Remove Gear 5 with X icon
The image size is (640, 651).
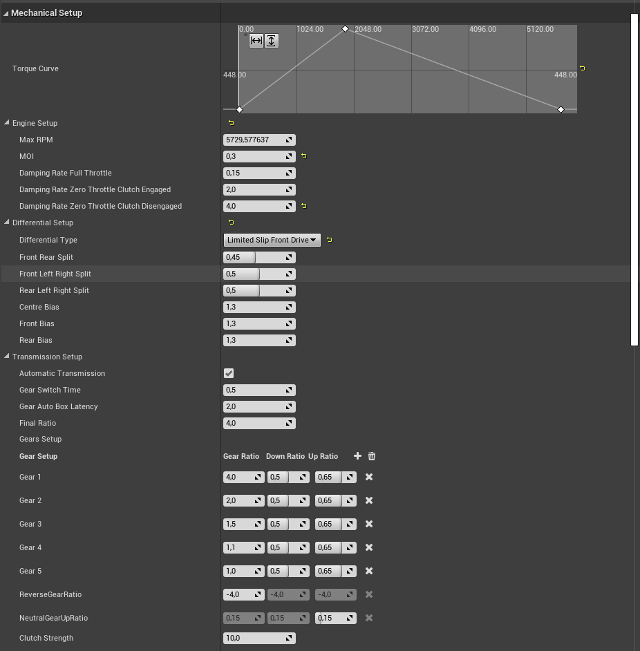tap(369, 571)
